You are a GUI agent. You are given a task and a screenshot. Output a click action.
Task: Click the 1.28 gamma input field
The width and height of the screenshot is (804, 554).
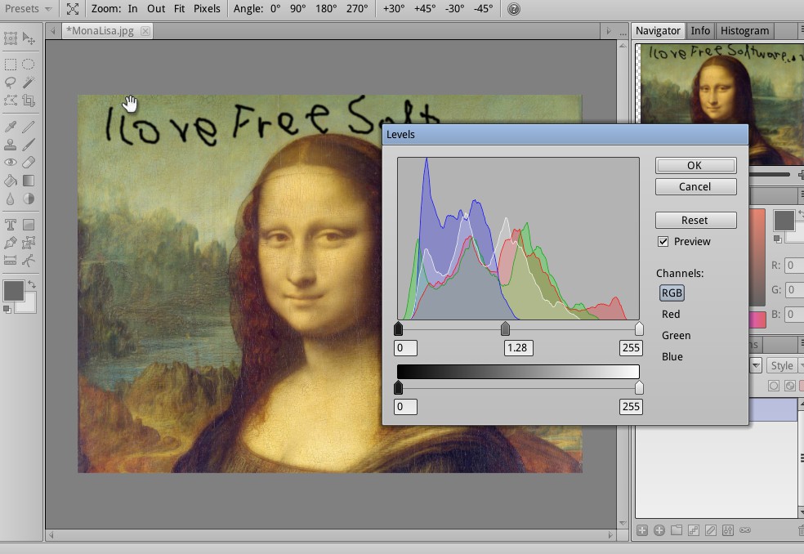(517, 347)
